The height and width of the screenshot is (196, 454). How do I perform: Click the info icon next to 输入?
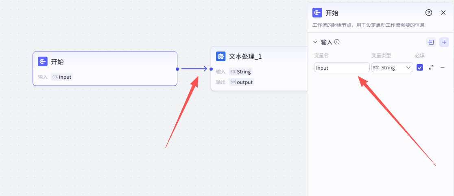[x=337, y=42]
